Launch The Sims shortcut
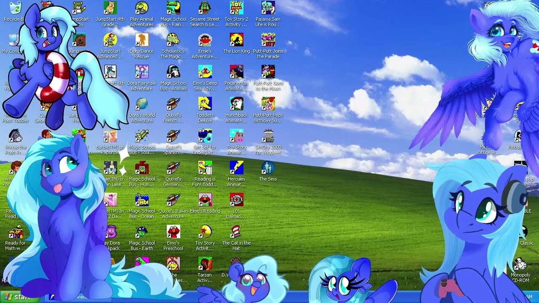Screen dimensions: 539x303 click(x=268, y=171)
